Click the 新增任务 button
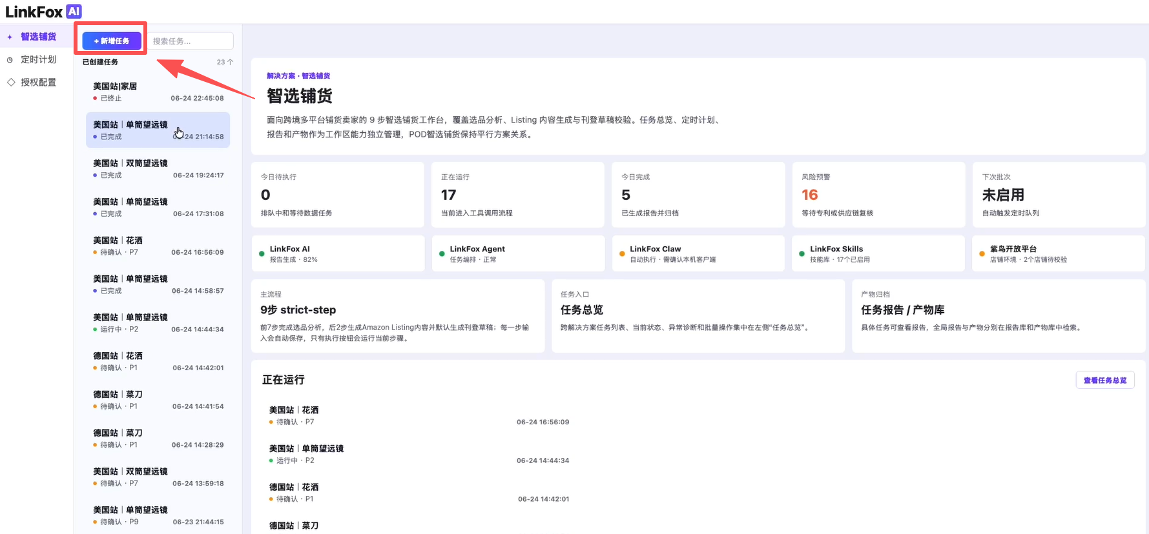 [112, 41]
